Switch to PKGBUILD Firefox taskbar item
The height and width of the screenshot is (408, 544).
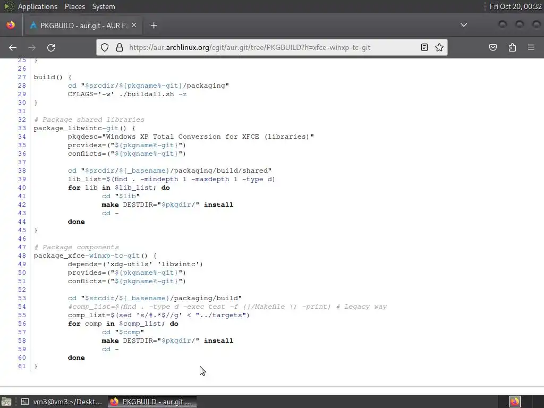click(x=152, y=402)
